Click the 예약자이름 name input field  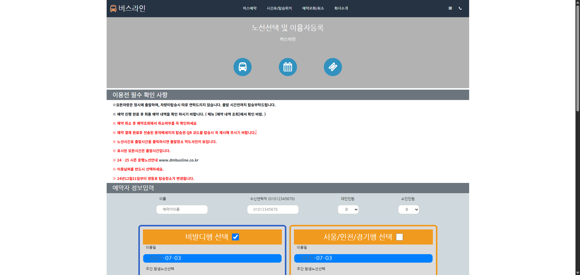click(182, 209)
